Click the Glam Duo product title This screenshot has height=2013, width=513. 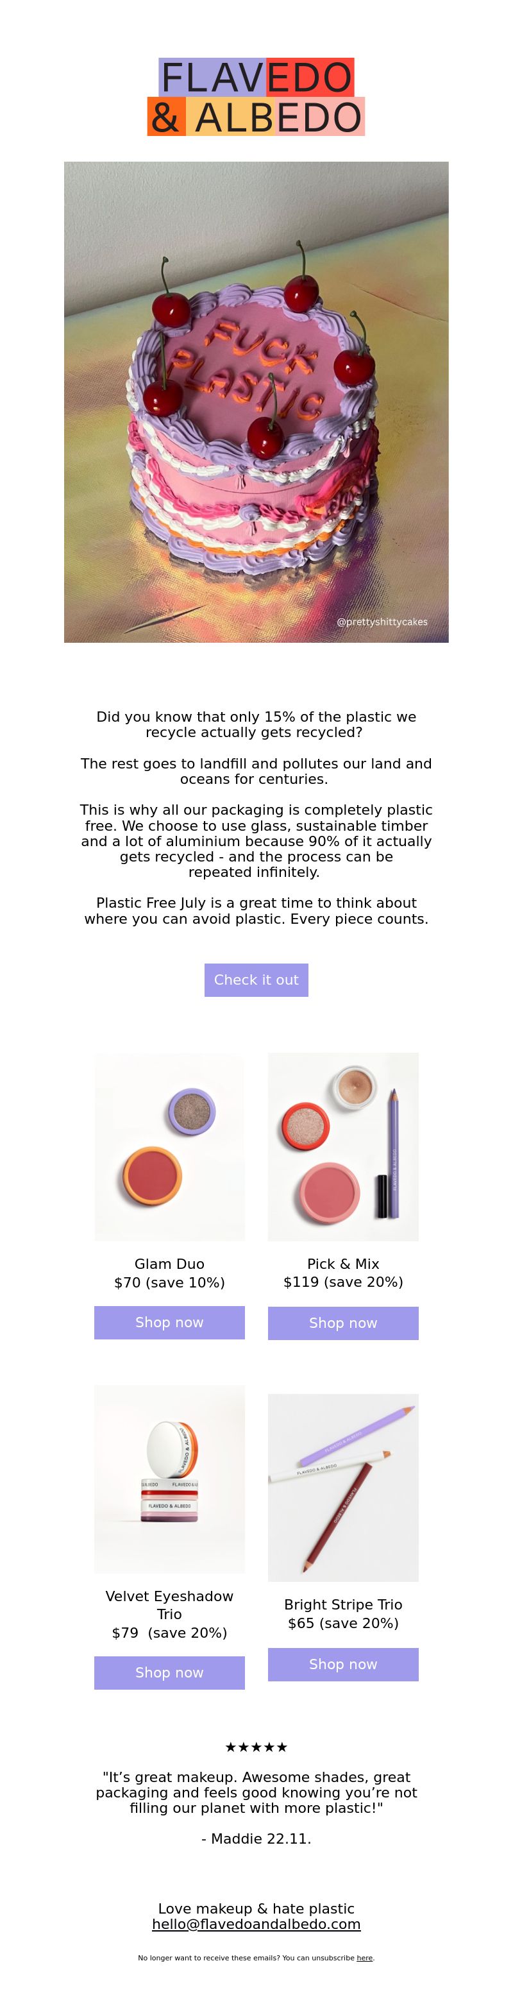point(169,1264)
